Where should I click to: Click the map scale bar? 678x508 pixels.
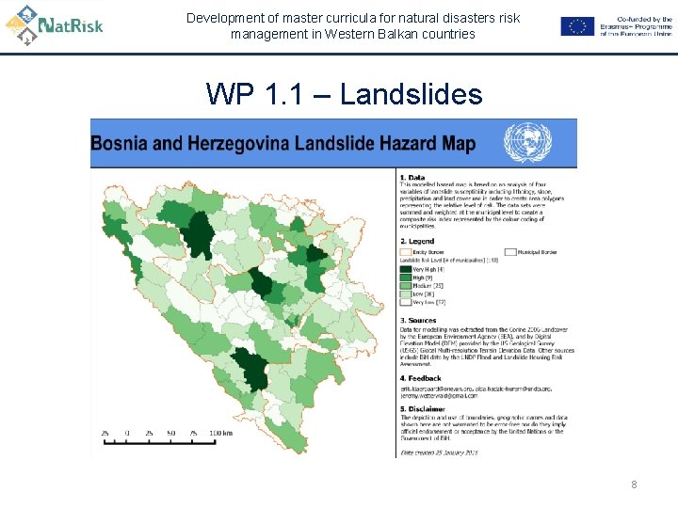[159, 442]
